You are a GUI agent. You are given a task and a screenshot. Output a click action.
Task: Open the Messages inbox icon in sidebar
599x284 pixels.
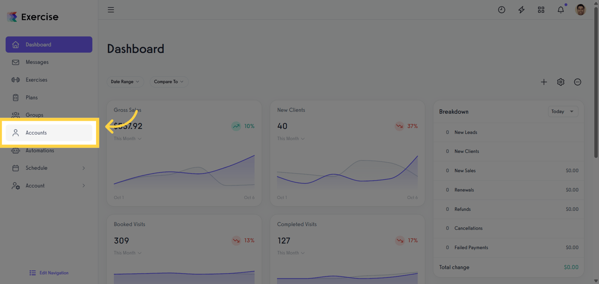coord(15,62)
